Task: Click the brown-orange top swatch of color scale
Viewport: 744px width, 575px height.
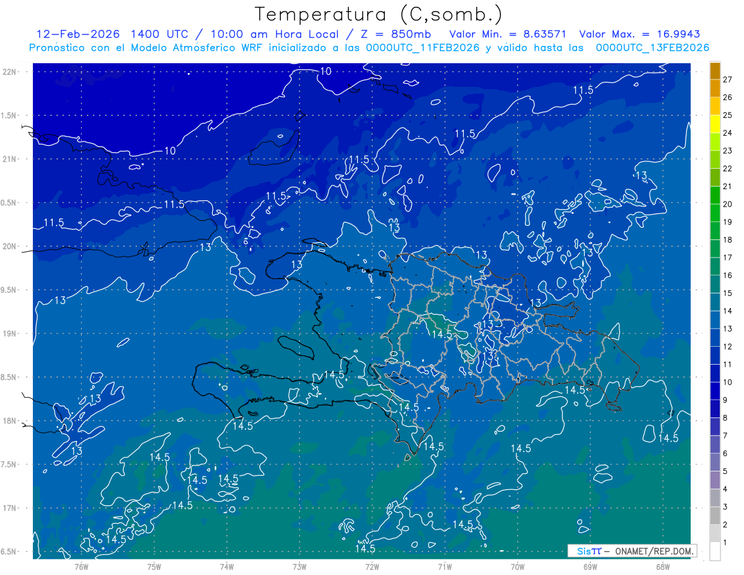Action: pos(715,71)
